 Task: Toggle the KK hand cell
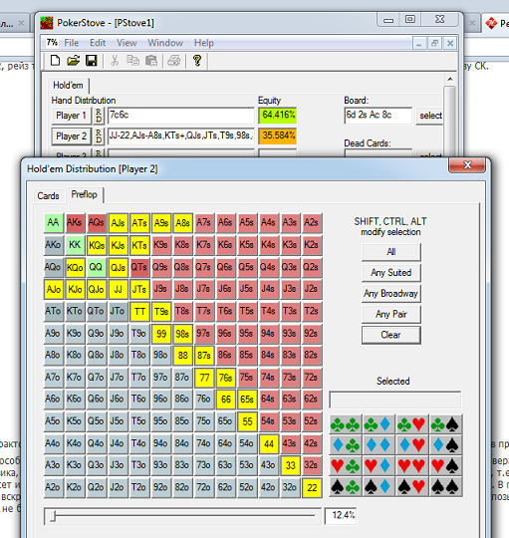coord(75,245)
